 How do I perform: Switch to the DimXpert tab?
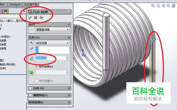coord(15,5)
